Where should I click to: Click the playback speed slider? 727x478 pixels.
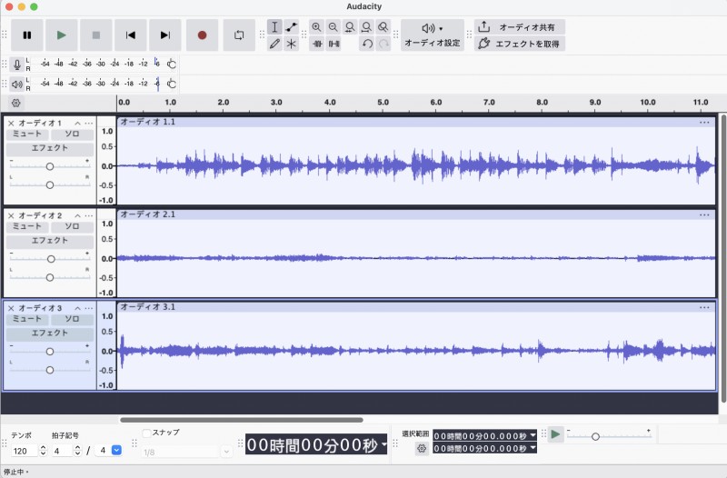608,436
